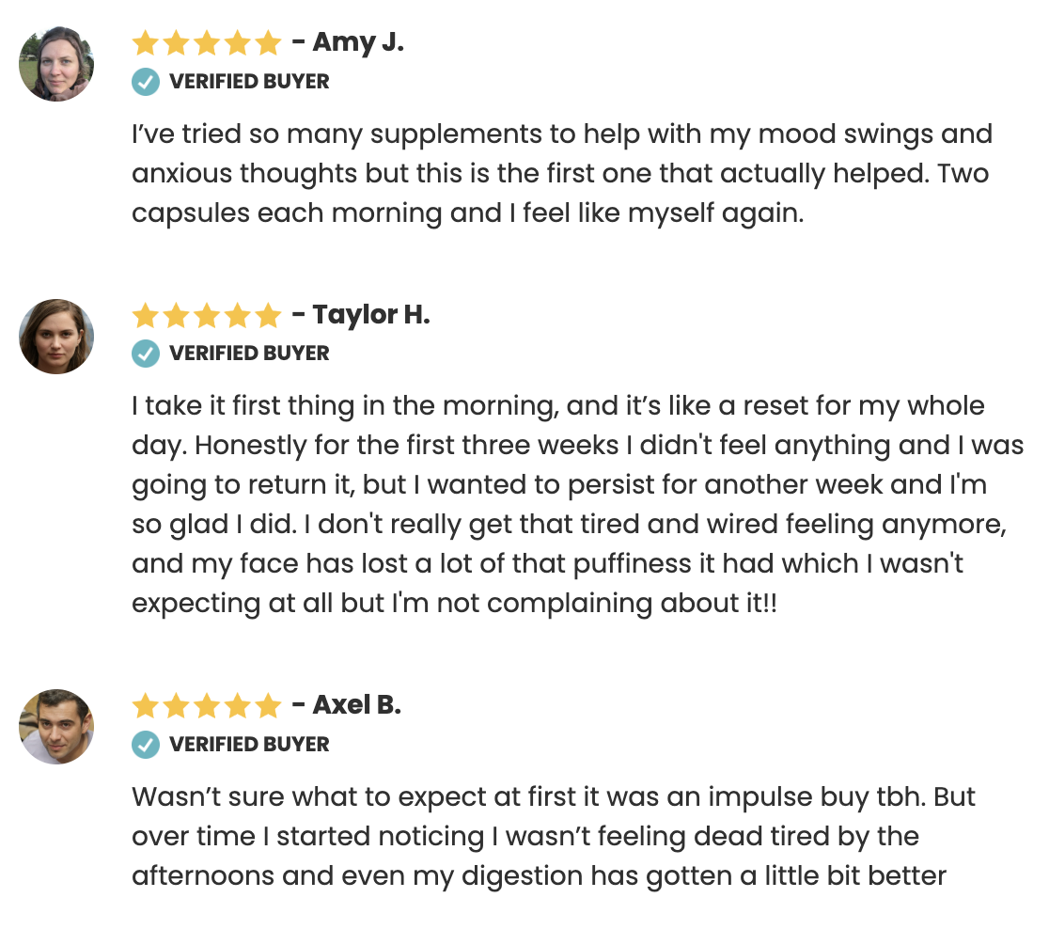Click Amy J.'s review text about supplements
Viewport: 1049px width, 929px height.
pyautogui.click(x=561, y=173)
